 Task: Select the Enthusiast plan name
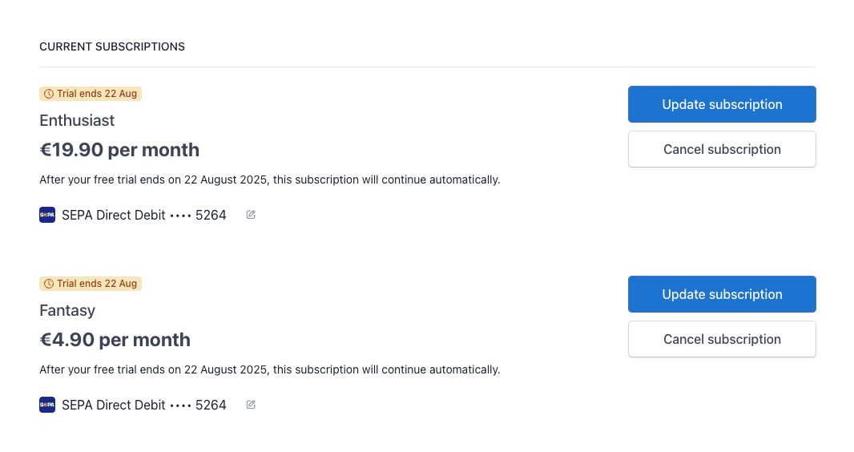[x=77, y=121]
